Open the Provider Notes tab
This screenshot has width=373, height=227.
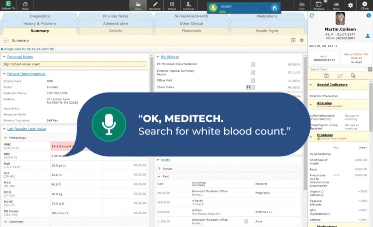116,16
